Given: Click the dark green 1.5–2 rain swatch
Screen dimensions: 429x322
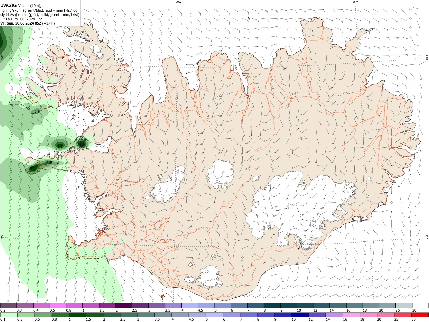Looking at the screenshot, I should coord(94,315).
